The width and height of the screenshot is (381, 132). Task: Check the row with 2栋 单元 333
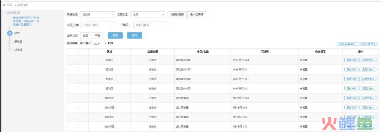click(78, 126)
